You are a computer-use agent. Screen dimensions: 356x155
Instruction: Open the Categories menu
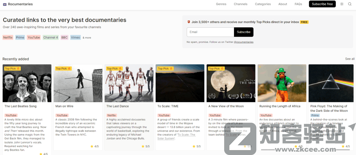point(263,4)
